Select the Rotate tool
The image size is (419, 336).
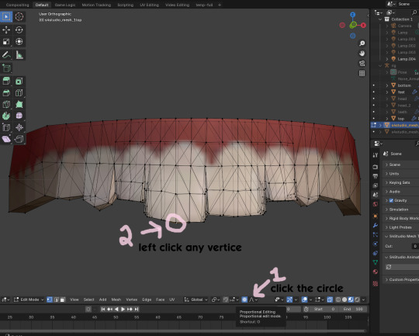[x=19, y=30]
